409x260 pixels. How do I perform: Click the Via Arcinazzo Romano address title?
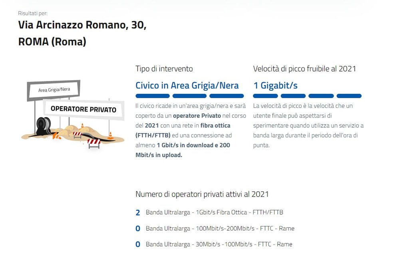[x=82, y=33]
